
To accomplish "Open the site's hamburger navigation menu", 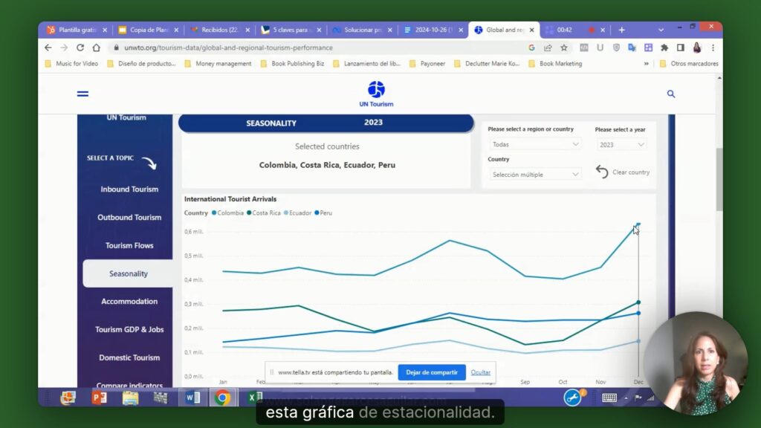I will [82, 94].
